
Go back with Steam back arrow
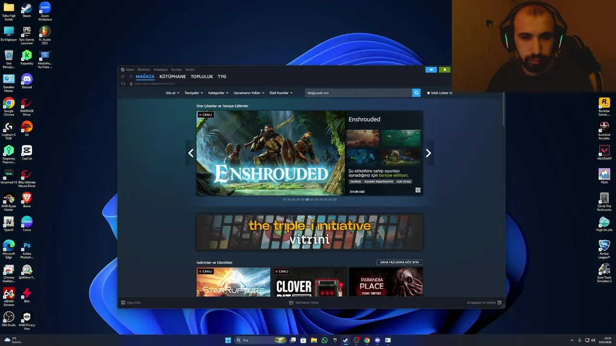pos(123,76)
